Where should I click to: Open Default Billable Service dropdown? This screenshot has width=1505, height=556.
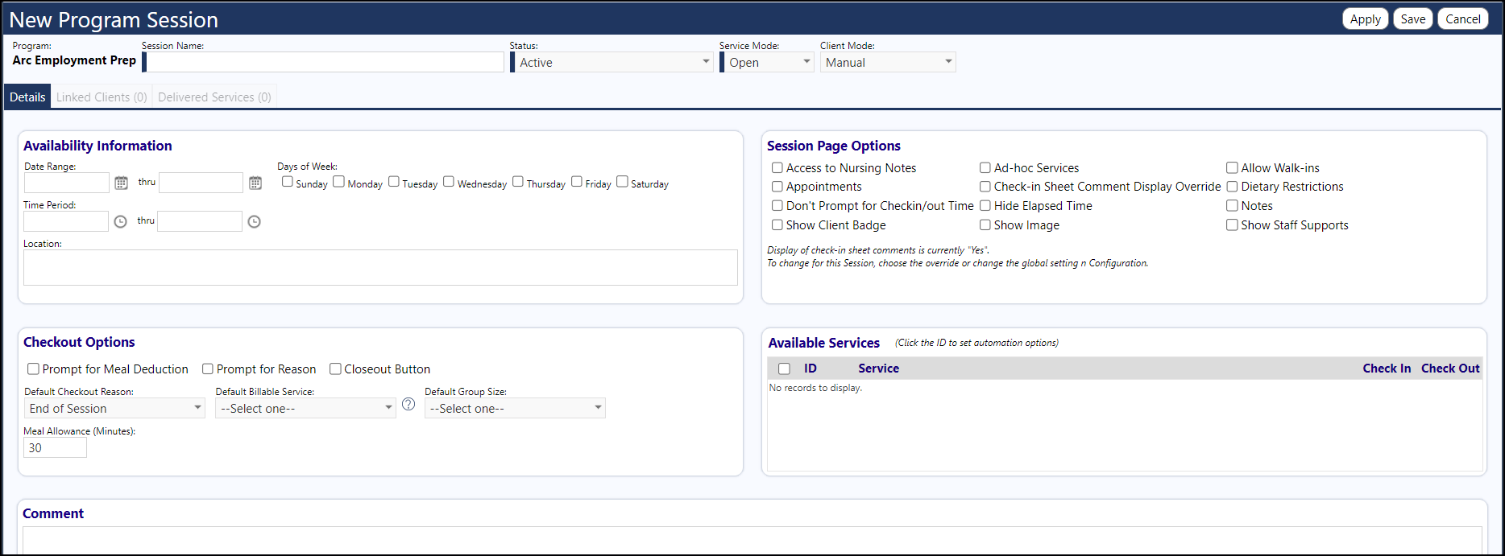[305, 409]
